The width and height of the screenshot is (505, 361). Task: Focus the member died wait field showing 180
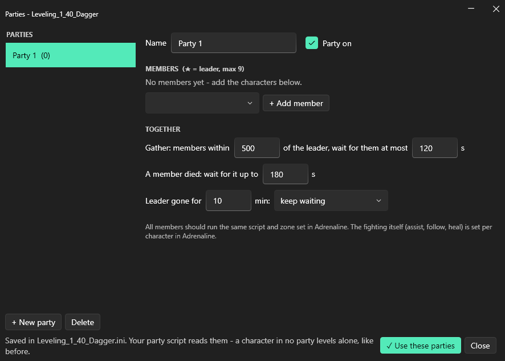tap(286, 175)
